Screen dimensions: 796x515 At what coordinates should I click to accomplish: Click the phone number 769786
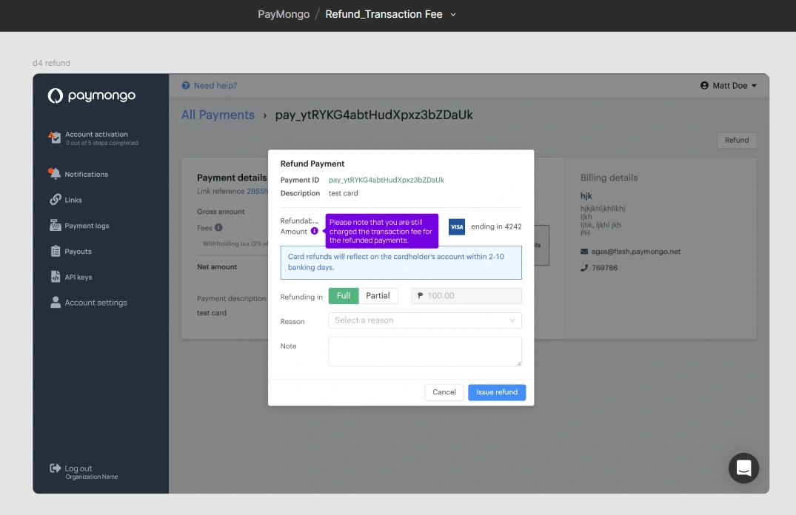click(605, 268)
